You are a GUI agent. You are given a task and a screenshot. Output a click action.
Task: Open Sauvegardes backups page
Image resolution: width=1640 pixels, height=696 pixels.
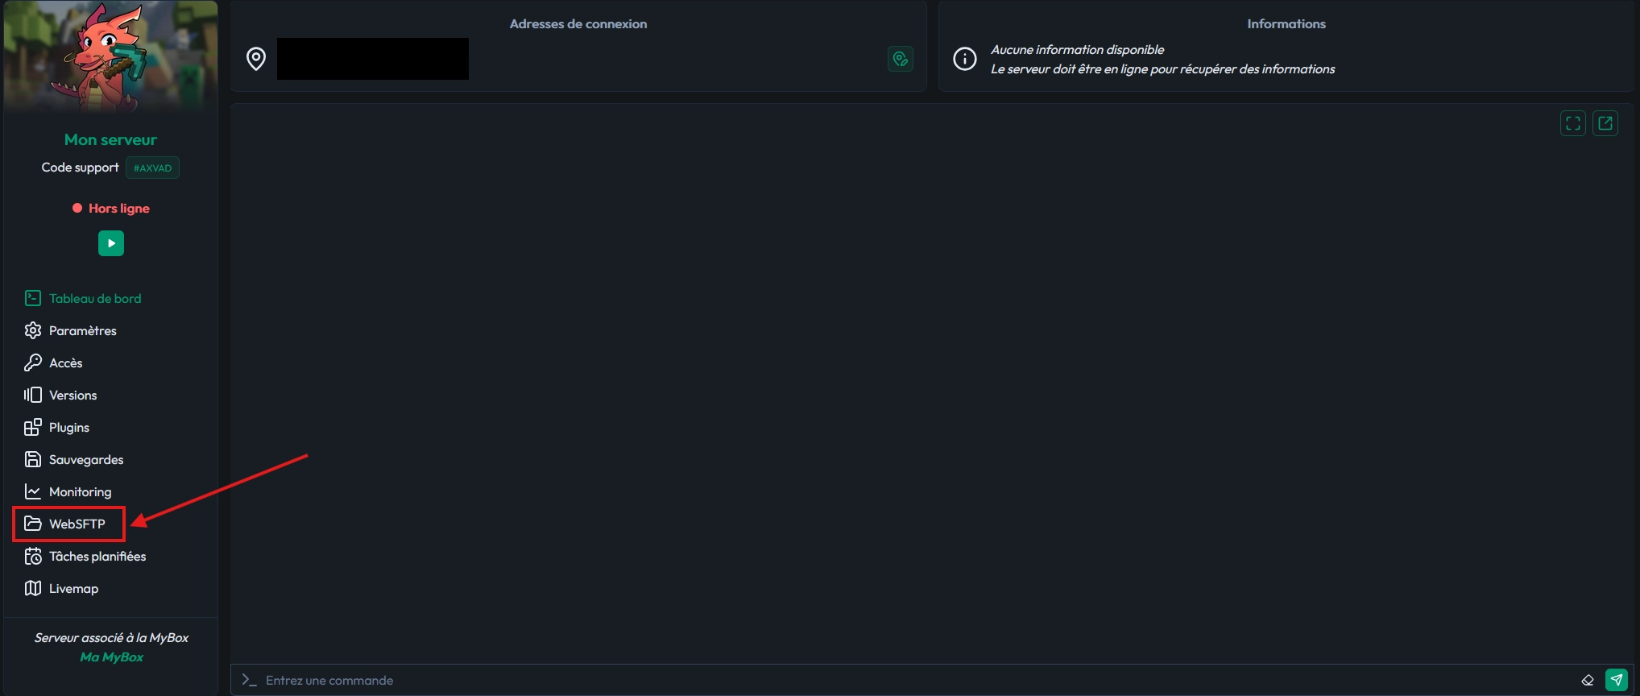click(x=85, y=459)
